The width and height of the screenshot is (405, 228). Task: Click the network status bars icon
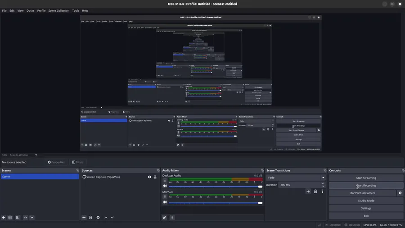(320, 225)
